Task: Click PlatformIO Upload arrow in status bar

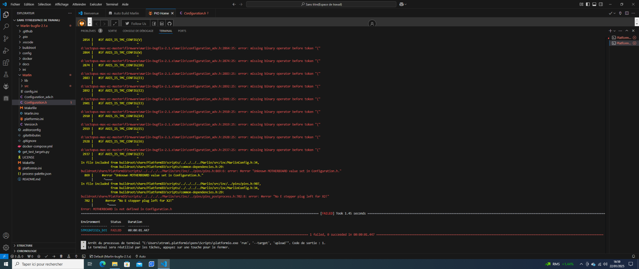Action: 54,257
